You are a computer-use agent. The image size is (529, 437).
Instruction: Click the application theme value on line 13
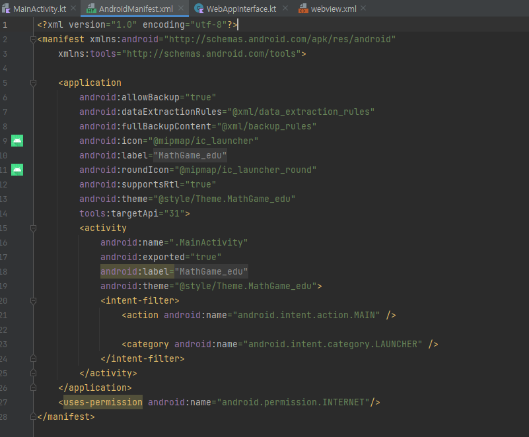click(x=225, y=199)
